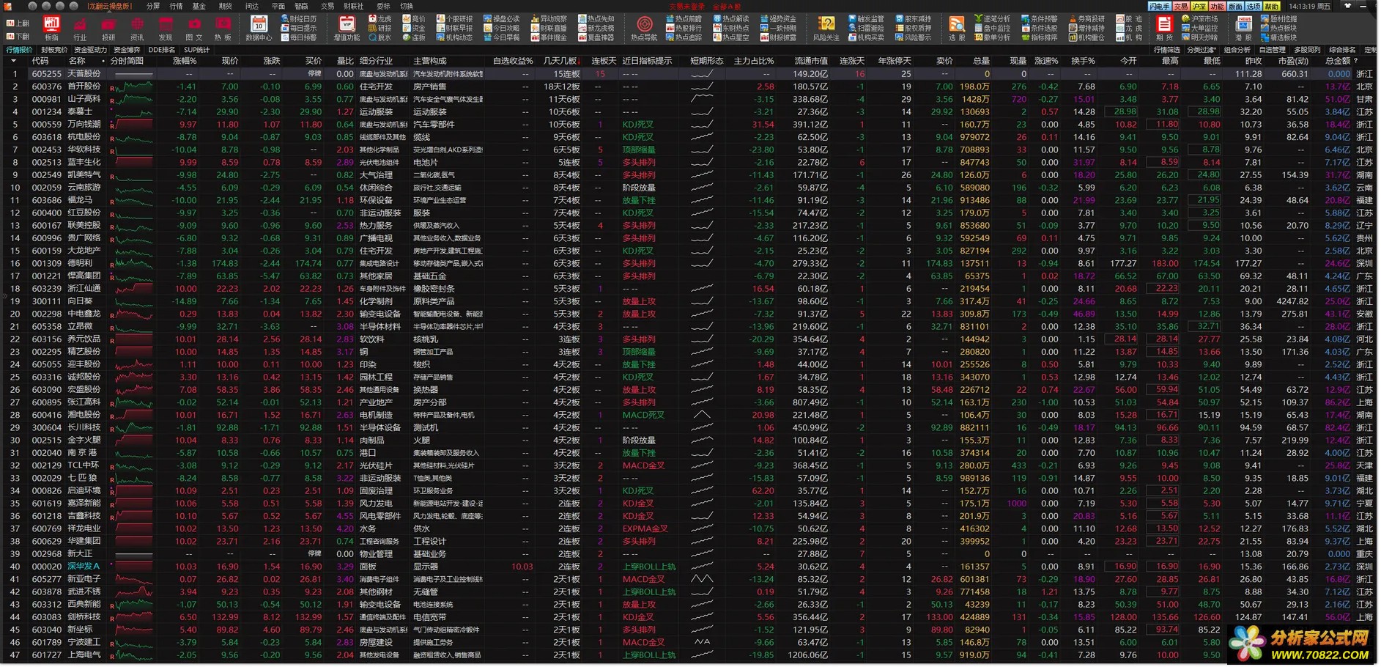Screen dimensions: 1381x667
Task: Open 操盘必读 toolbar item
Action: tap(502, 19)
